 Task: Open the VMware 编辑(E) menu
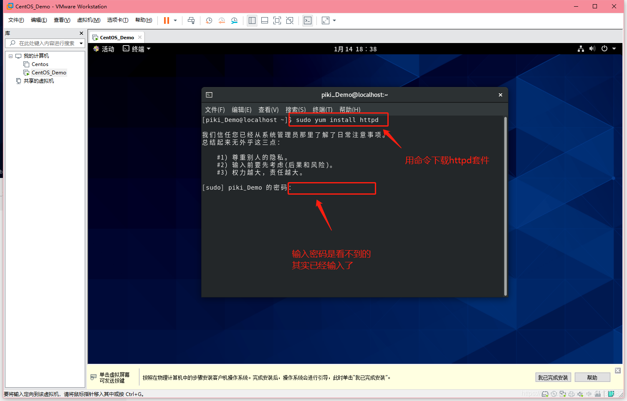click(x=39, y=20)
